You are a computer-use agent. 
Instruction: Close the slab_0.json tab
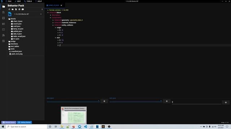click(61, 5)
